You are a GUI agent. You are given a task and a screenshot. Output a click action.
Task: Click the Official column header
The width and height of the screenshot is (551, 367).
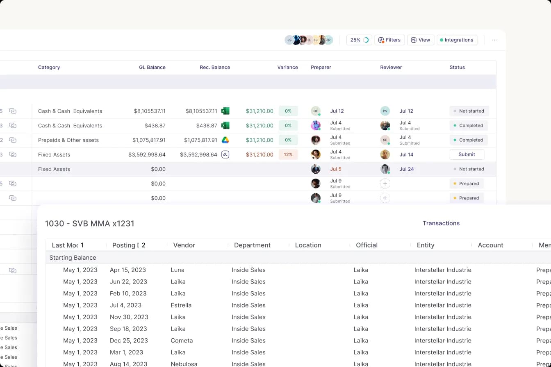pos(367,245)
